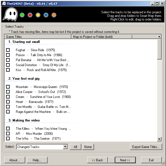Click the 'Mississippi Queen' song title text
Viewport: 166px width, 166px height.
click(45, 87)
